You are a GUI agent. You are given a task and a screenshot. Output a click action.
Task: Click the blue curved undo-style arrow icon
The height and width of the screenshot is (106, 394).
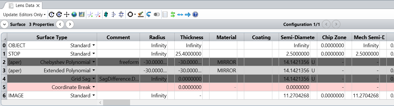coord(149,14)
